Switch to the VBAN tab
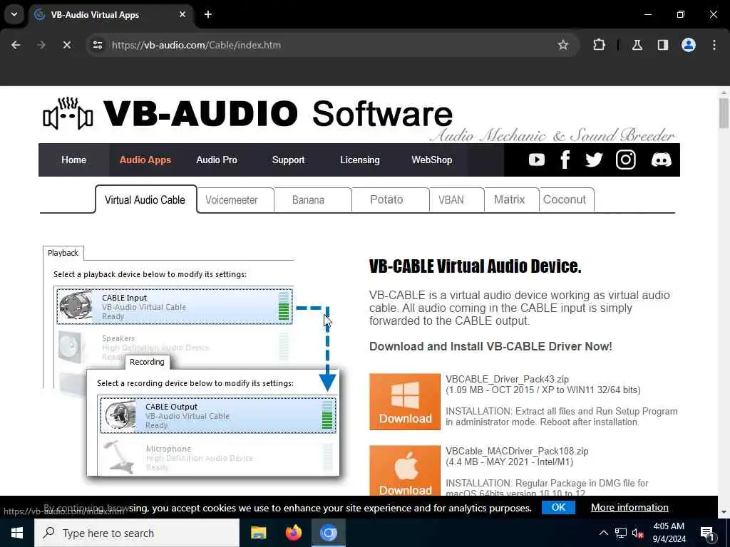 click(x=451, y=200)
